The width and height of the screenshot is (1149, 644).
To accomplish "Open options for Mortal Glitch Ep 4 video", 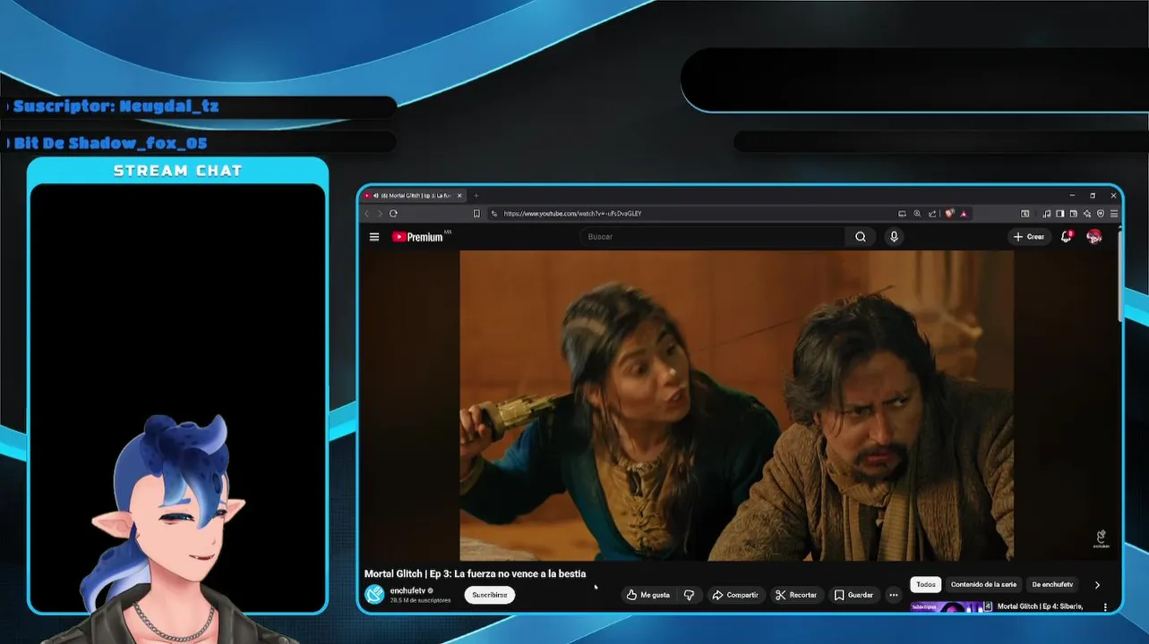I will click(1105, 606).
